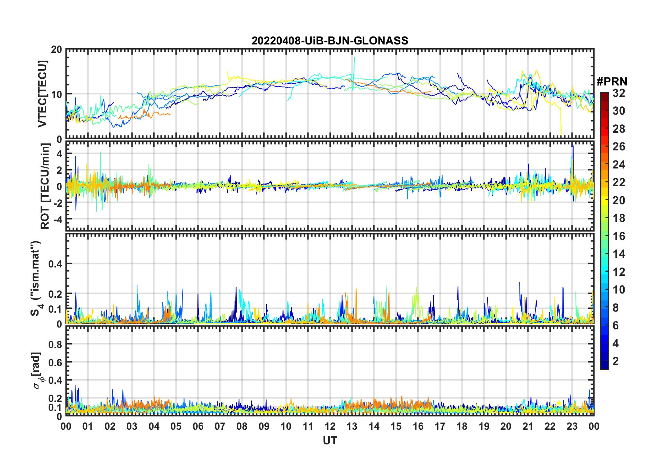The width and height of the screenshot is (660, 462).
Task: Click the orange colorbar region beside 24
Action: (604, 165)
